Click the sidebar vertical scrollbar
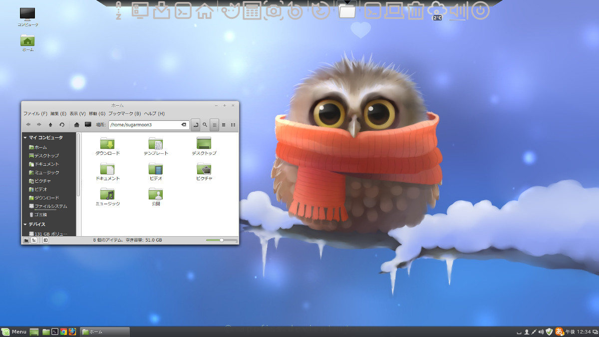 tap(78, 165)
